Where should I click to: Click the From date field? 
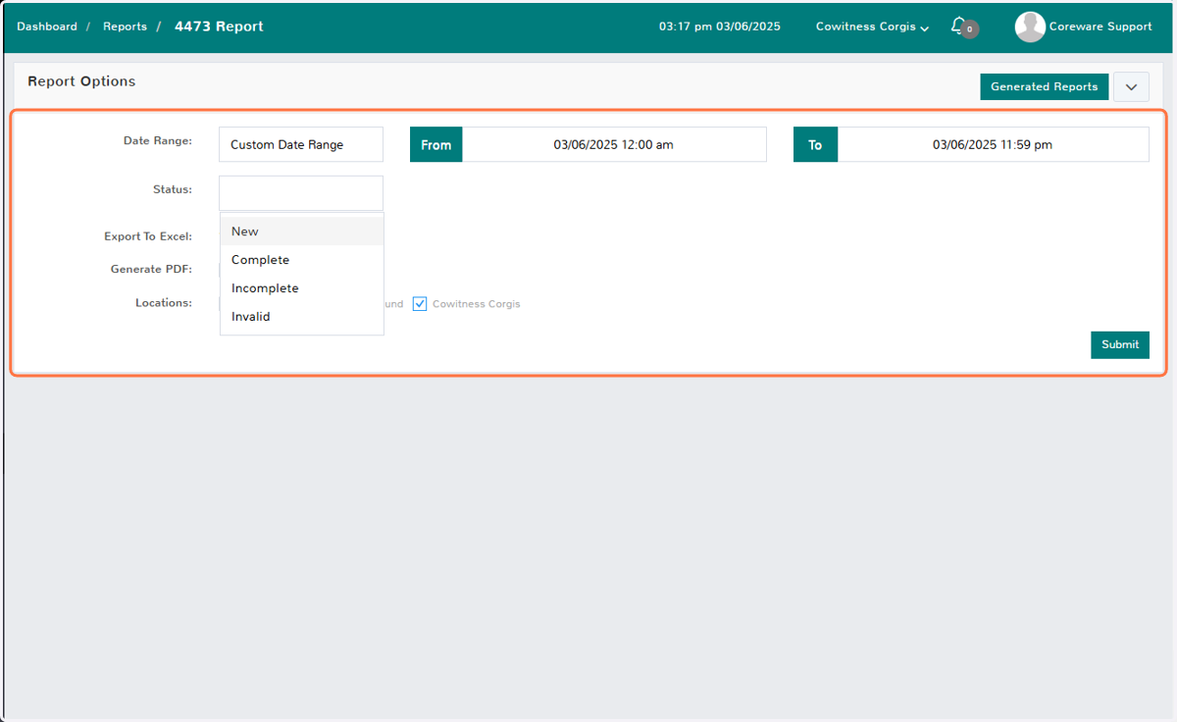[614, 144]
